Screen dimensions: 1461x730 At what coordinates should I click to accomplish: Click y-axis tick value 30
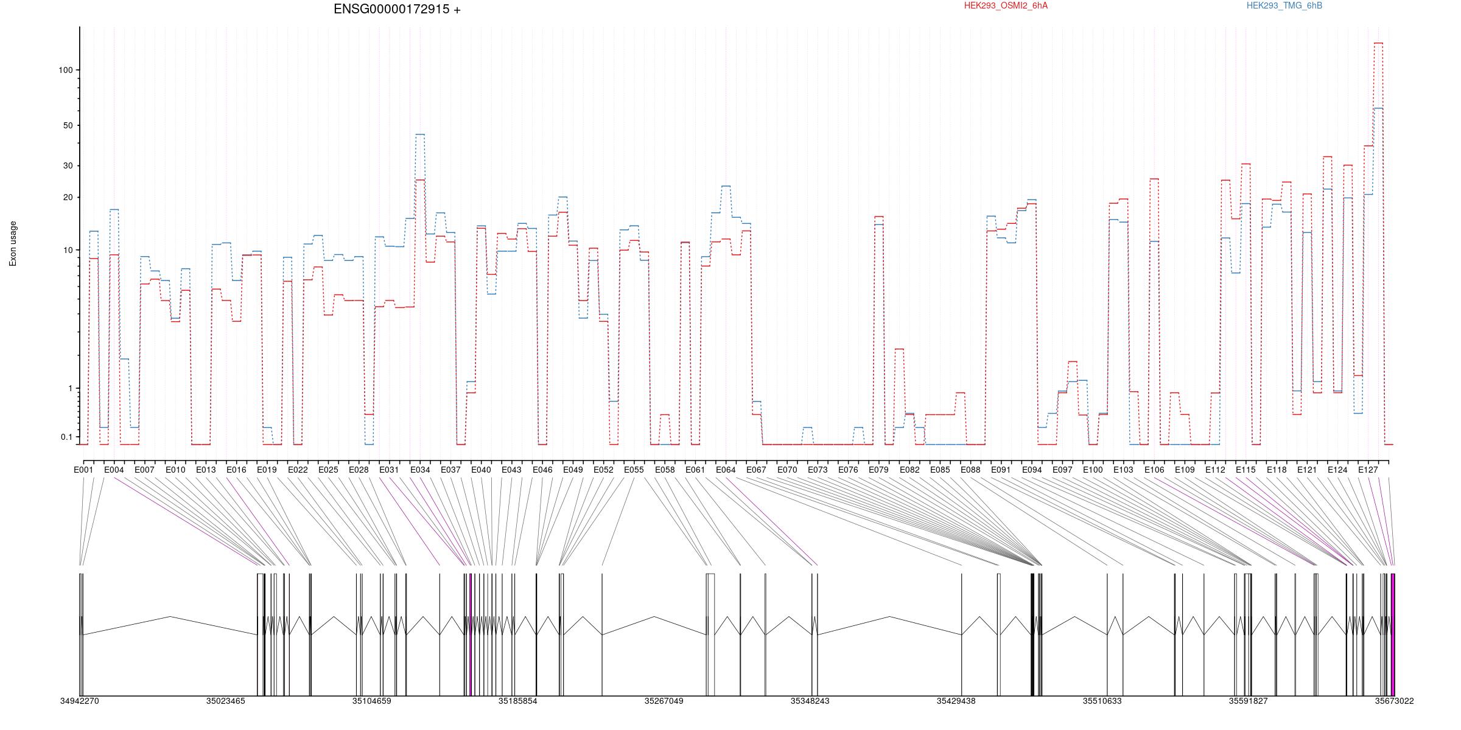68,166
